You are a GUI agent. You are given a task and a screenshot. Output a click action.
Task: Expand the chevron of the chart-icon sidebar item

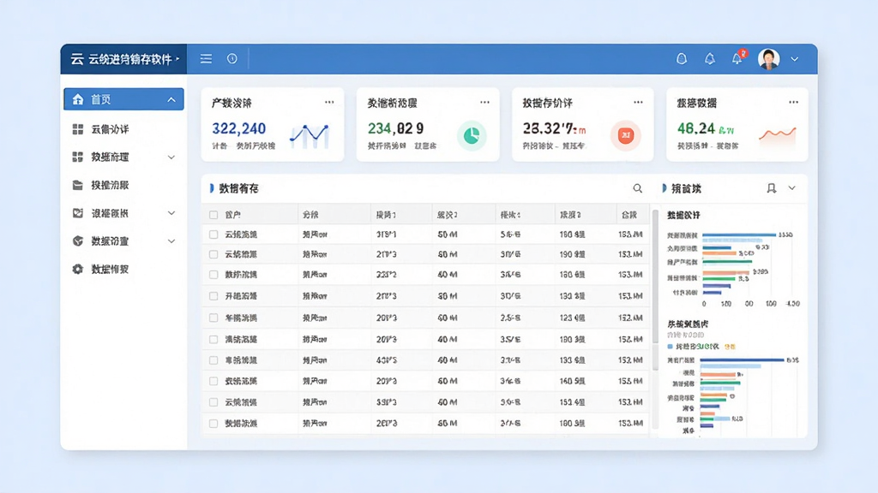[x=171, y=213]
